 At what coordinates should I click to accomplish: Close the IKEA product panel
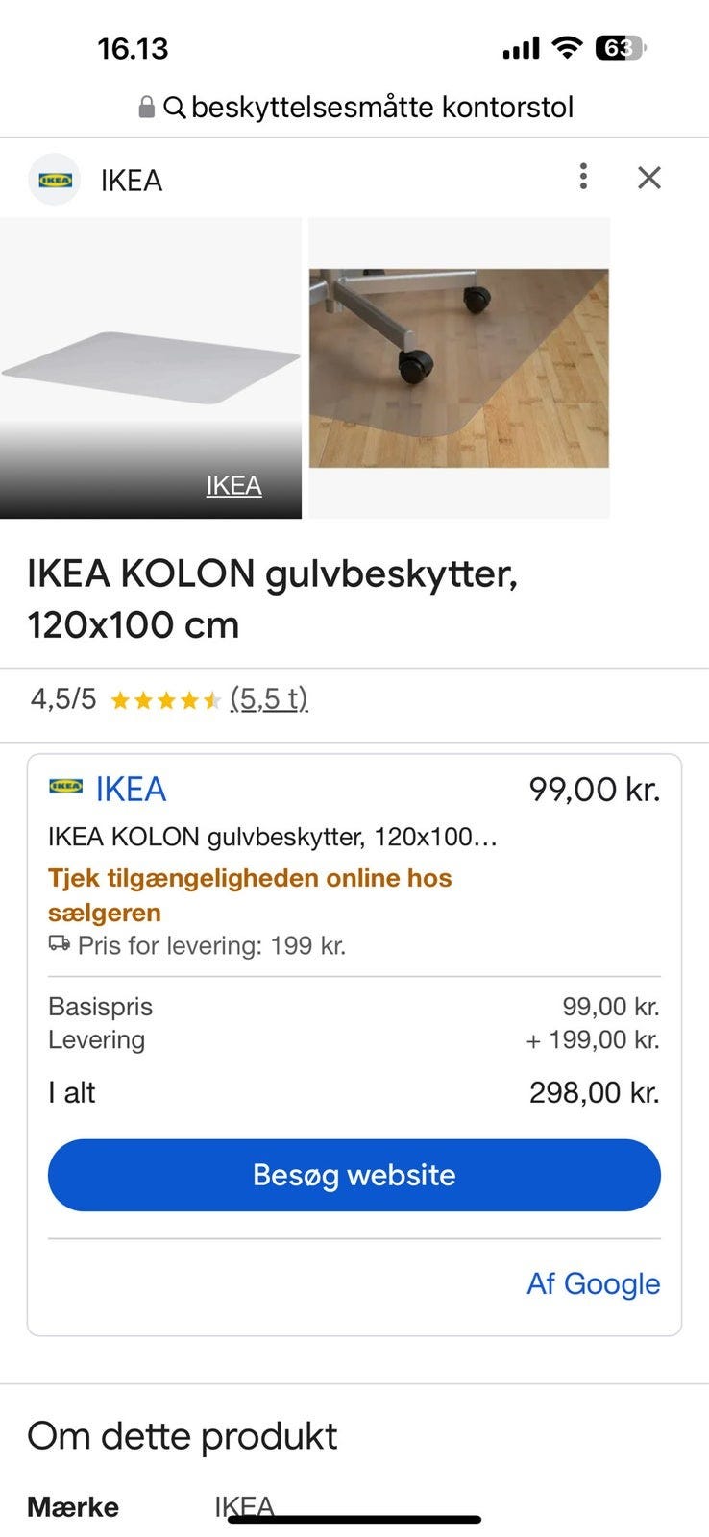click(x=649, y=178)
